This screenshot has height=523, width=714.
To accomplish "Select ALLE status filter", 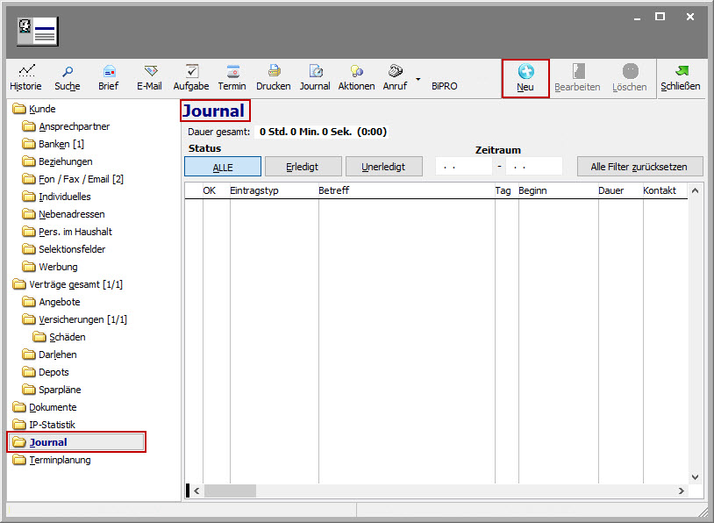I will coord(223,167).
